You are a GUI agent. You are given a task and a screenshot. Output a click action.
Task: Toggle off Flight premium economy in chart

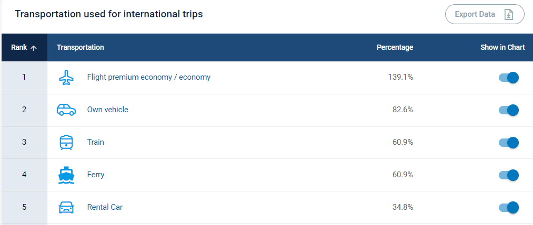tap(508, 77)
